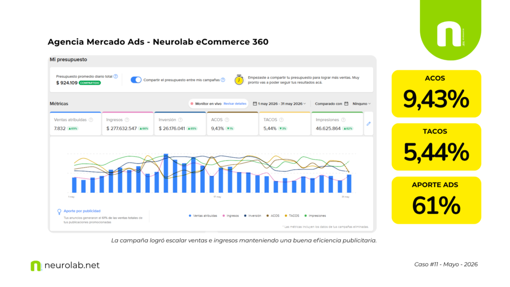This screenshot has height=287, width=510.
Task: Click the tallest blue bar in the chart
Action: (x=166, y=173)
